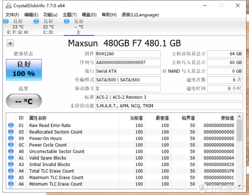Open the 文件(F) menu
Screen dimensions: 249x195
12,15
